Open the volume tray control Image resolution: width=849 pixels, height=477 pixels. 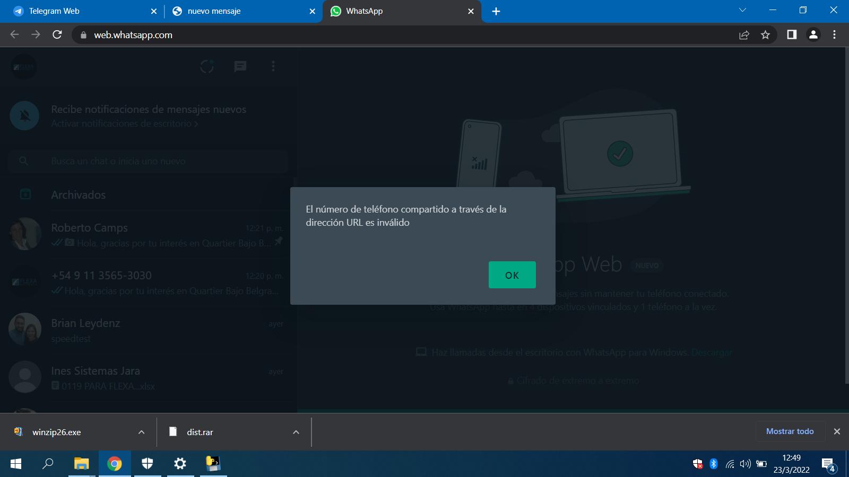(x=746, y=464)
